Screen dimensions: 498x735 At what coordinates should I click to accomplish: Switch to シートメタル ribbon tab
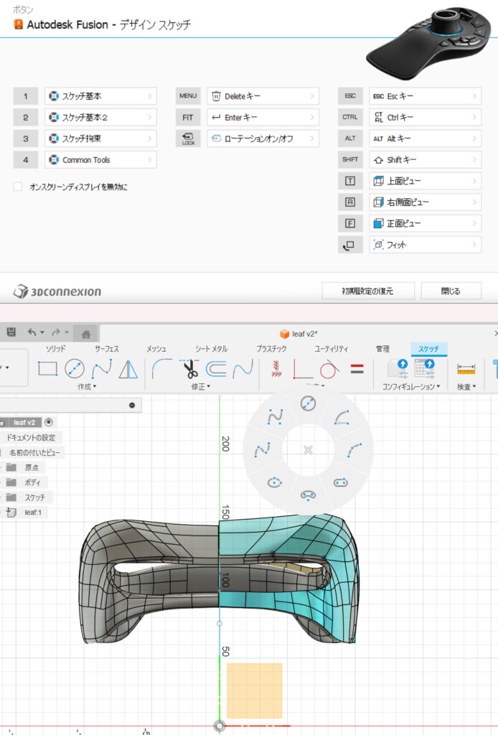211,349
